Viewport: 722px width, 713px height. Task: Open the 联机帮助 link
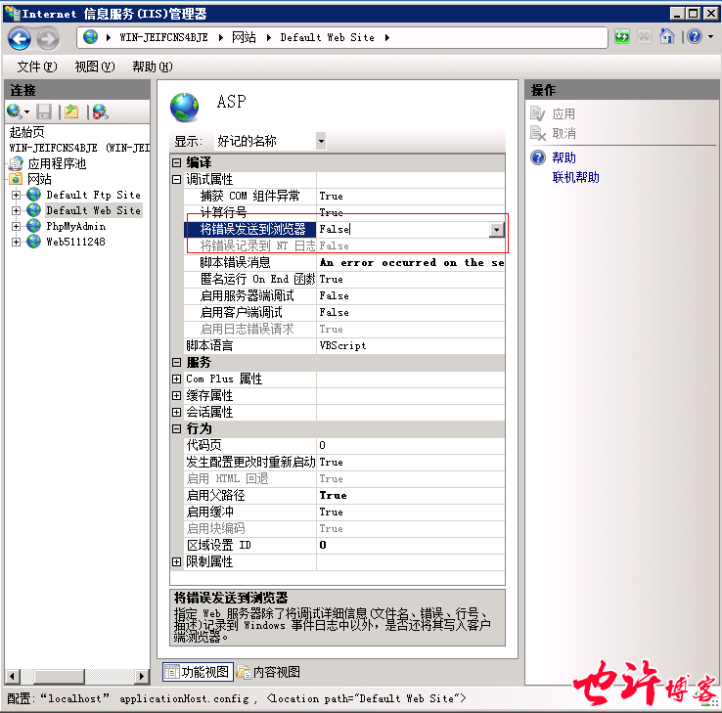[x=575, y=177]
